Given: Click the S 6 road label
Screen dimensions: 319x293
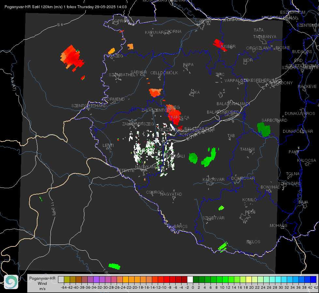Looking at the screenshot, I should [60, 25].
